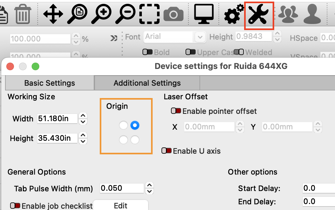
Task: Click the Edit button
Action: 120,206
